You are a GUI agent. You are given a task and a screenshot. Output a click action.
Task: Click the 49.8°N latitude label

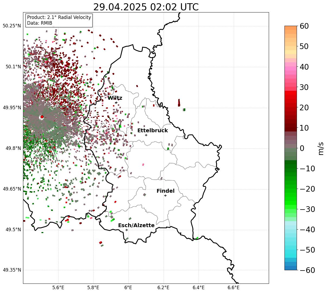pos(13,148)
